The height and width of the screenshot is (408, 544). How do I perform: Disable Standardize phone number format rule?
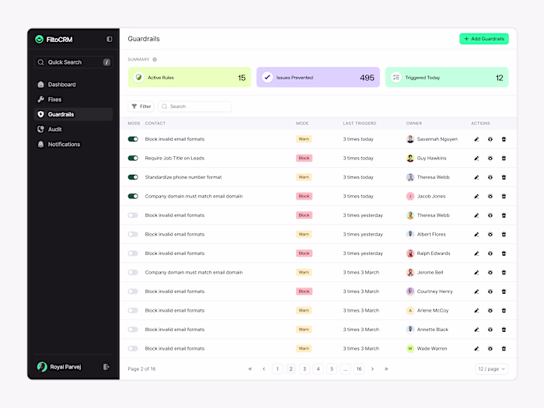pos(133,177)
